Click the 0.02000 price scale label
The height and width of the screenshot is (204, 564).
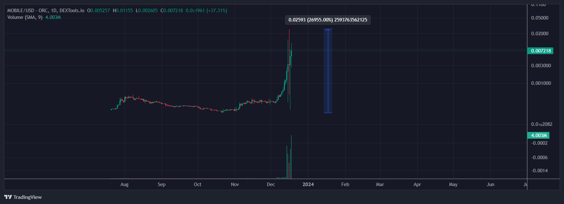pyautogui.click(x=540, y=34)
